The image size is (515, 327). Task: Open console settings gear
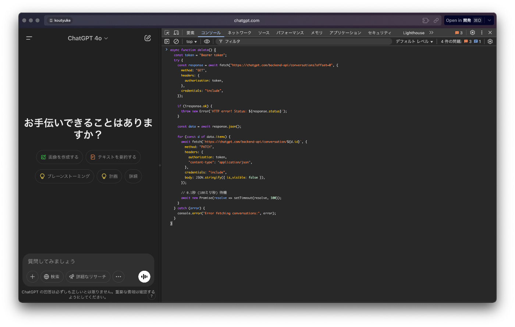click(x=490, y=42)
